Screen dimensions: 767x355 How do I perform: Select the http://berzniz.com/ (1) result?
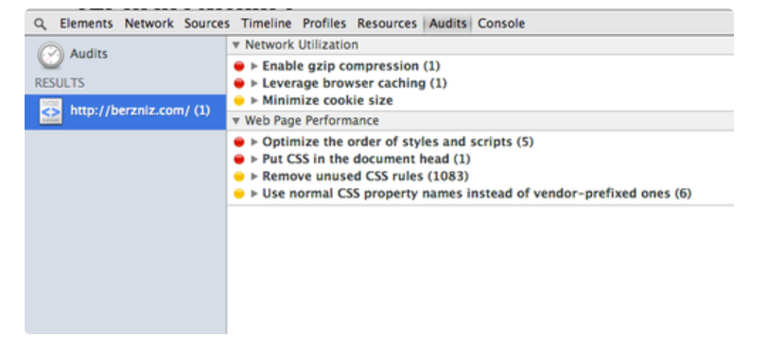125,111
